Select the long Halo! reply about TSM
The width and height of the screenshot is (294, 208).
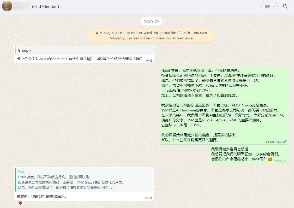pos(224,105)
